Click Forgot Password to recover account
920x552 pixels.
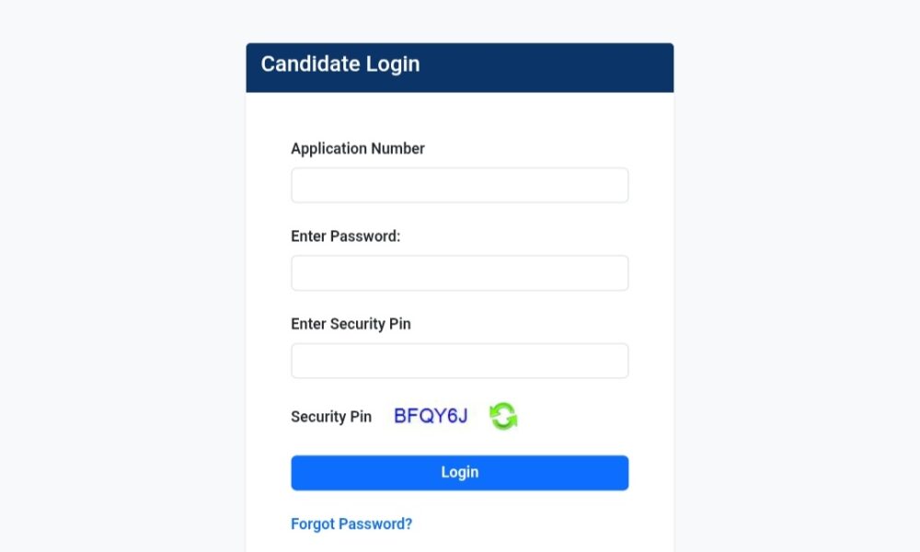[351, 523]
